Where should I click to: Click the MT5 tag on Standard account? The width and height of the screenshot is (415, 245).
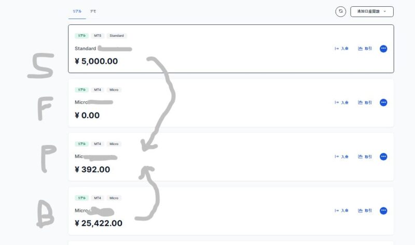pyautogui.click(x=98, y=36)
